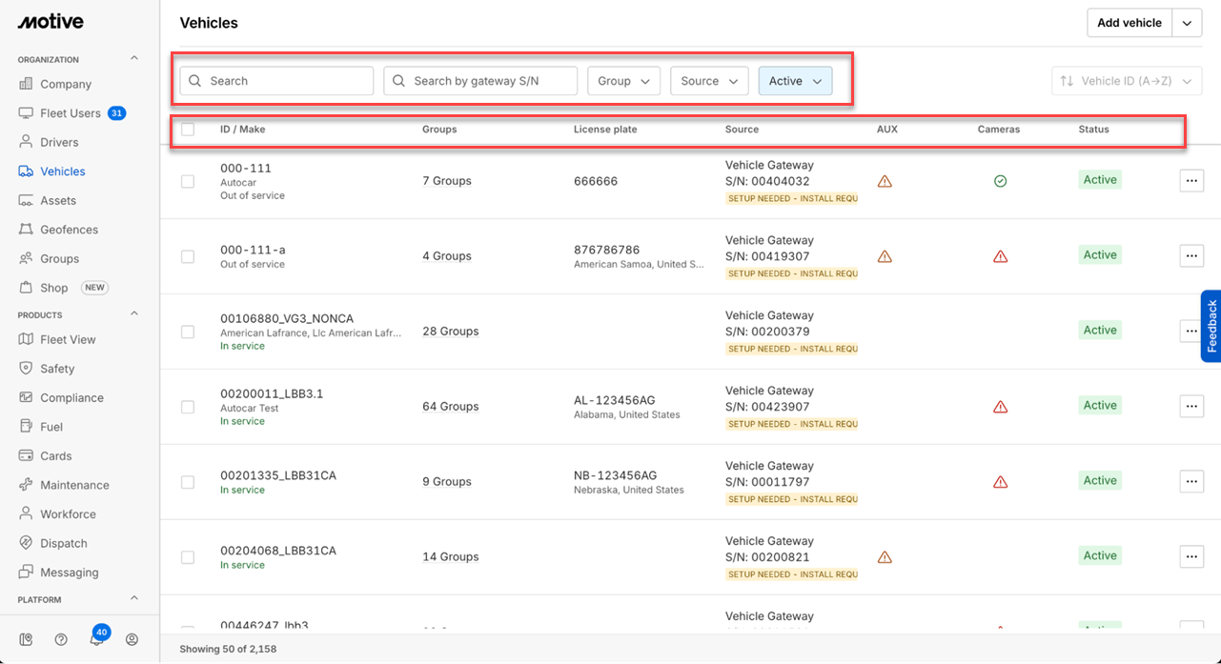Open notifications bell showing 40
This screenshot has height=664, width=1221.
(x=97, y=637)
